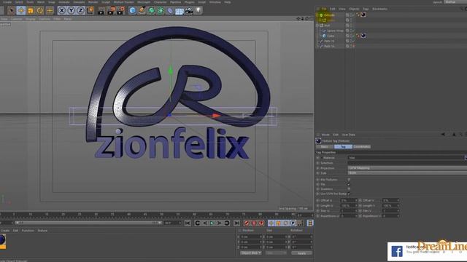Open the Edit Render Settings icon
This screenshot has width=467, height=262.
121,11
